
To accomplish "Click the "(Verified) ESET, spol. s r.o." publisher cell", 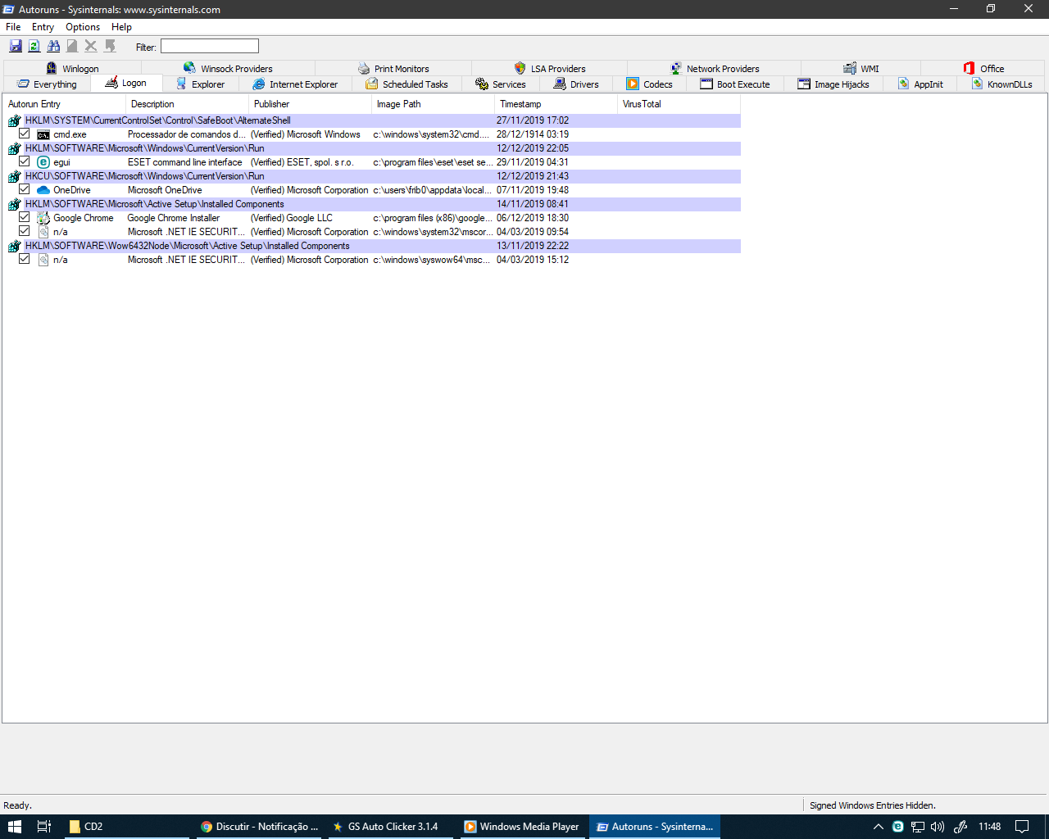I will point(302,162).
